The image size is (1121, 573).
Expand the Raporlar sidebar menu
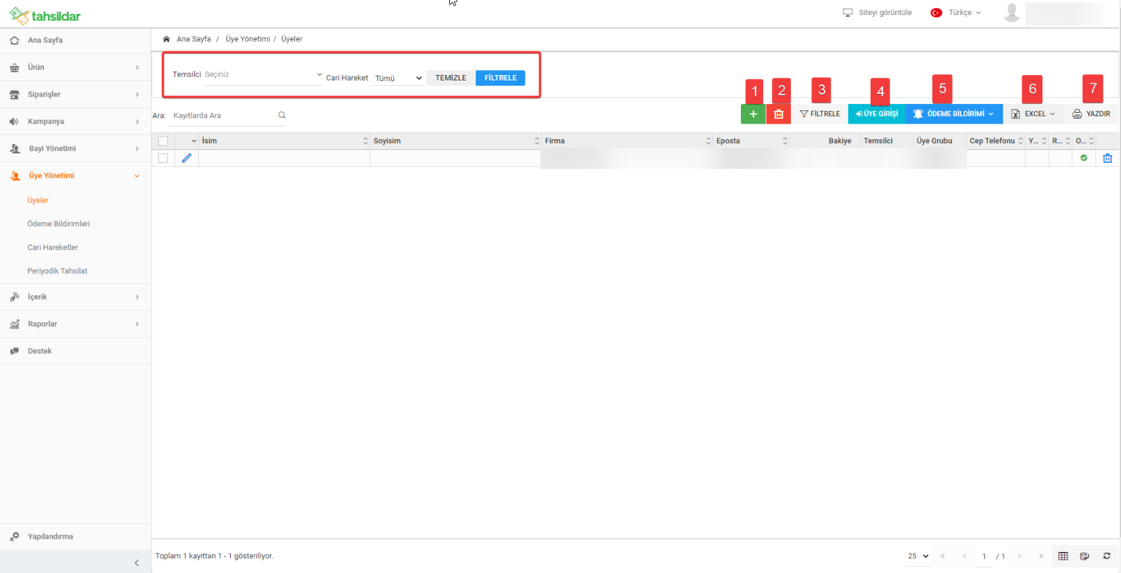point(75,324)
